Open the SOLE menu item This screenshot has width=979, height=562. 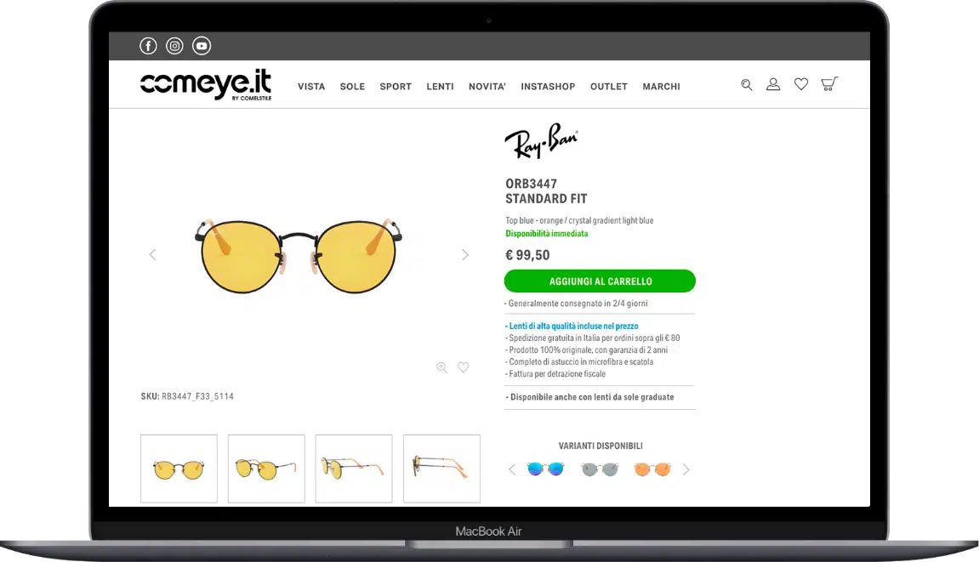click(x=352, y=87)
